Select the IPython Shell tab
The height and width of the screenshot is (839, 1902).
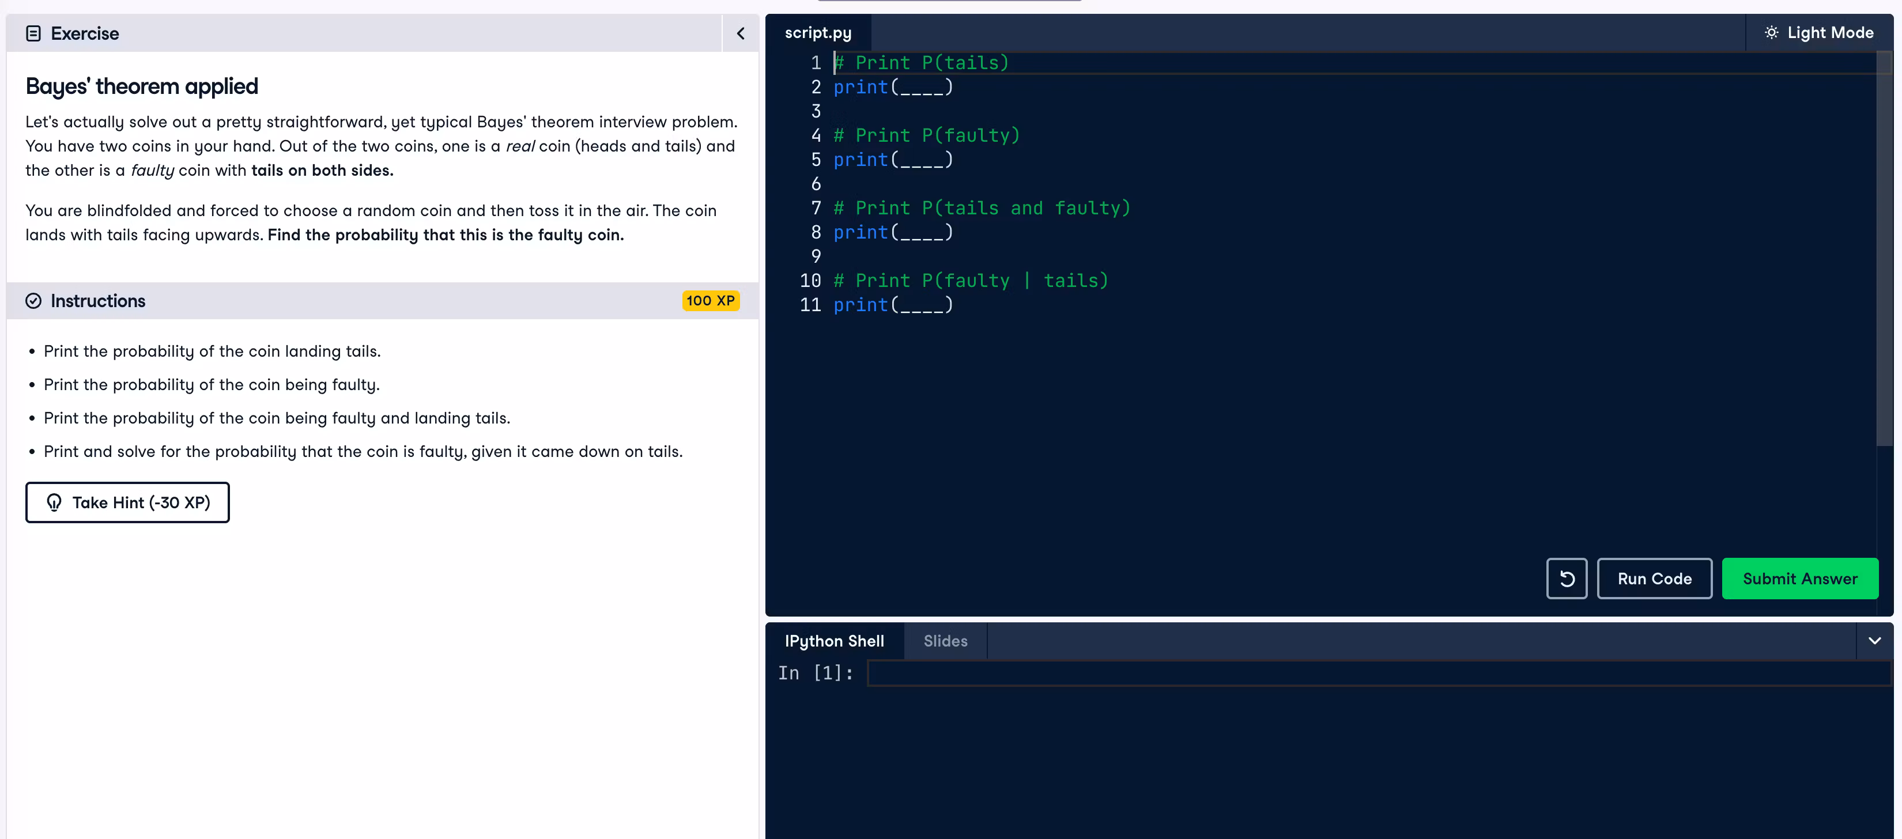(833, 641)
